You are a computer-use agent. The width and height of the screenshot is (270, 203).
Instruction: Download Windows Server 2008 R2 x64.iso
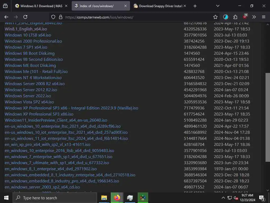click(x=35, y=84)
